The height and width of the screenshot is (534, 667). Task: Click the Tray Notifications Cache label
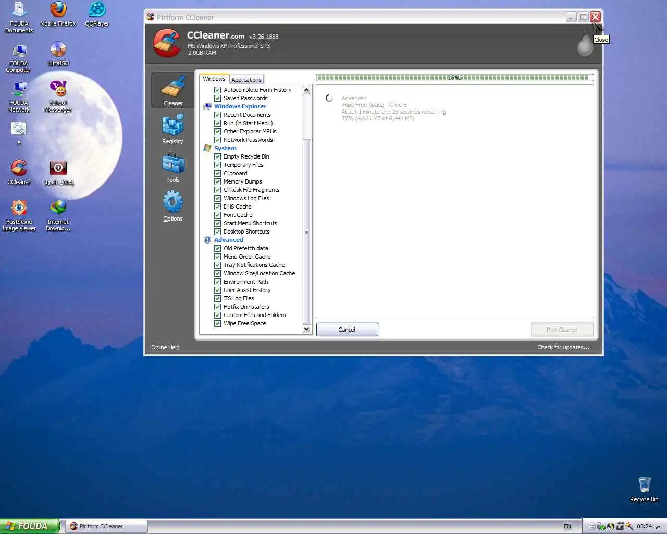click(254, 265)
